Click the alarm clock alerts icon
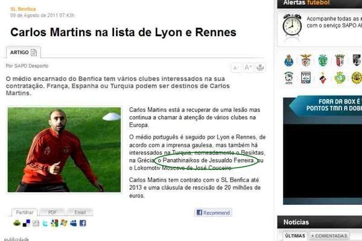 (292, 25)
